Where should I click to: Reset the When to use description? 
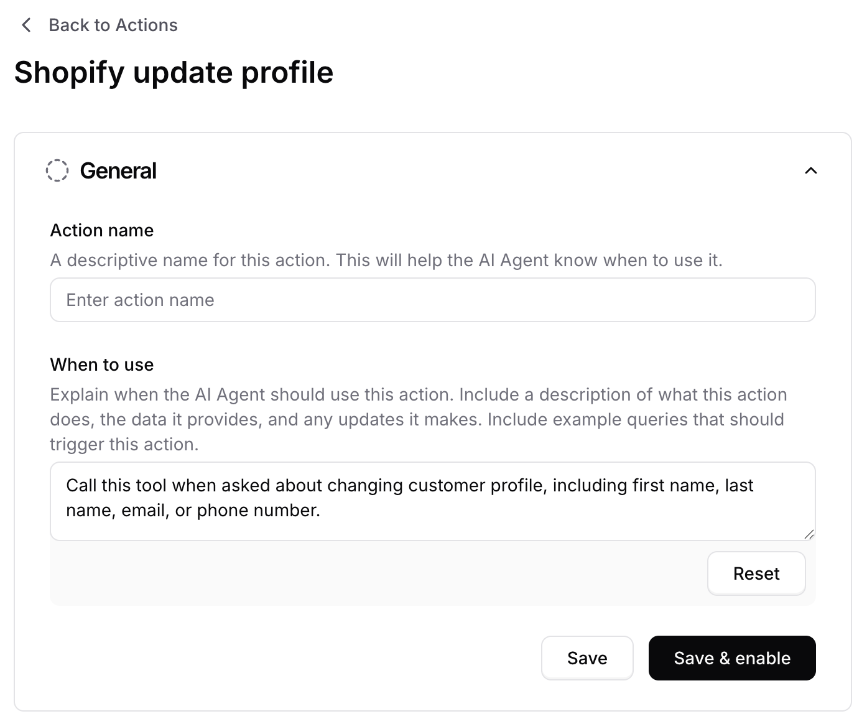coord(756,573)
